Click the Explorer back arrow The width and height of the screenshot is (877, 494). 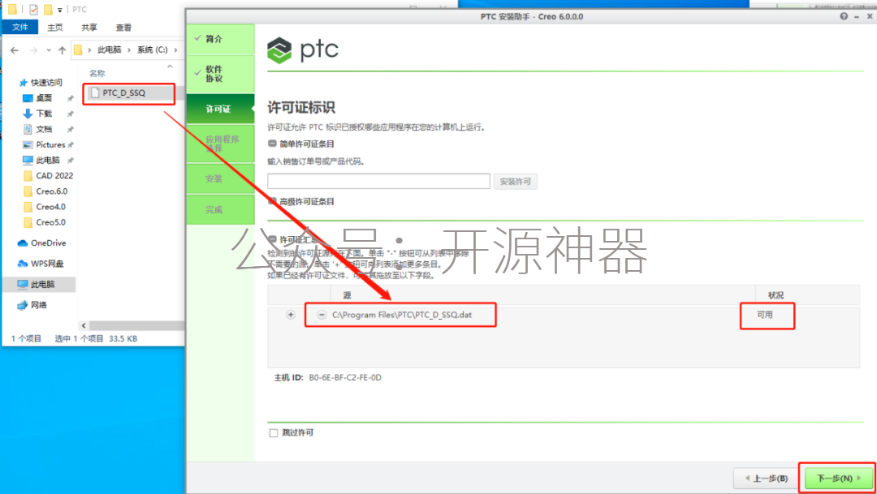click(15, 50)
